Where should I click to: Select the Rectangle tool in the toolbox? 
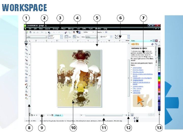[26, 64]
